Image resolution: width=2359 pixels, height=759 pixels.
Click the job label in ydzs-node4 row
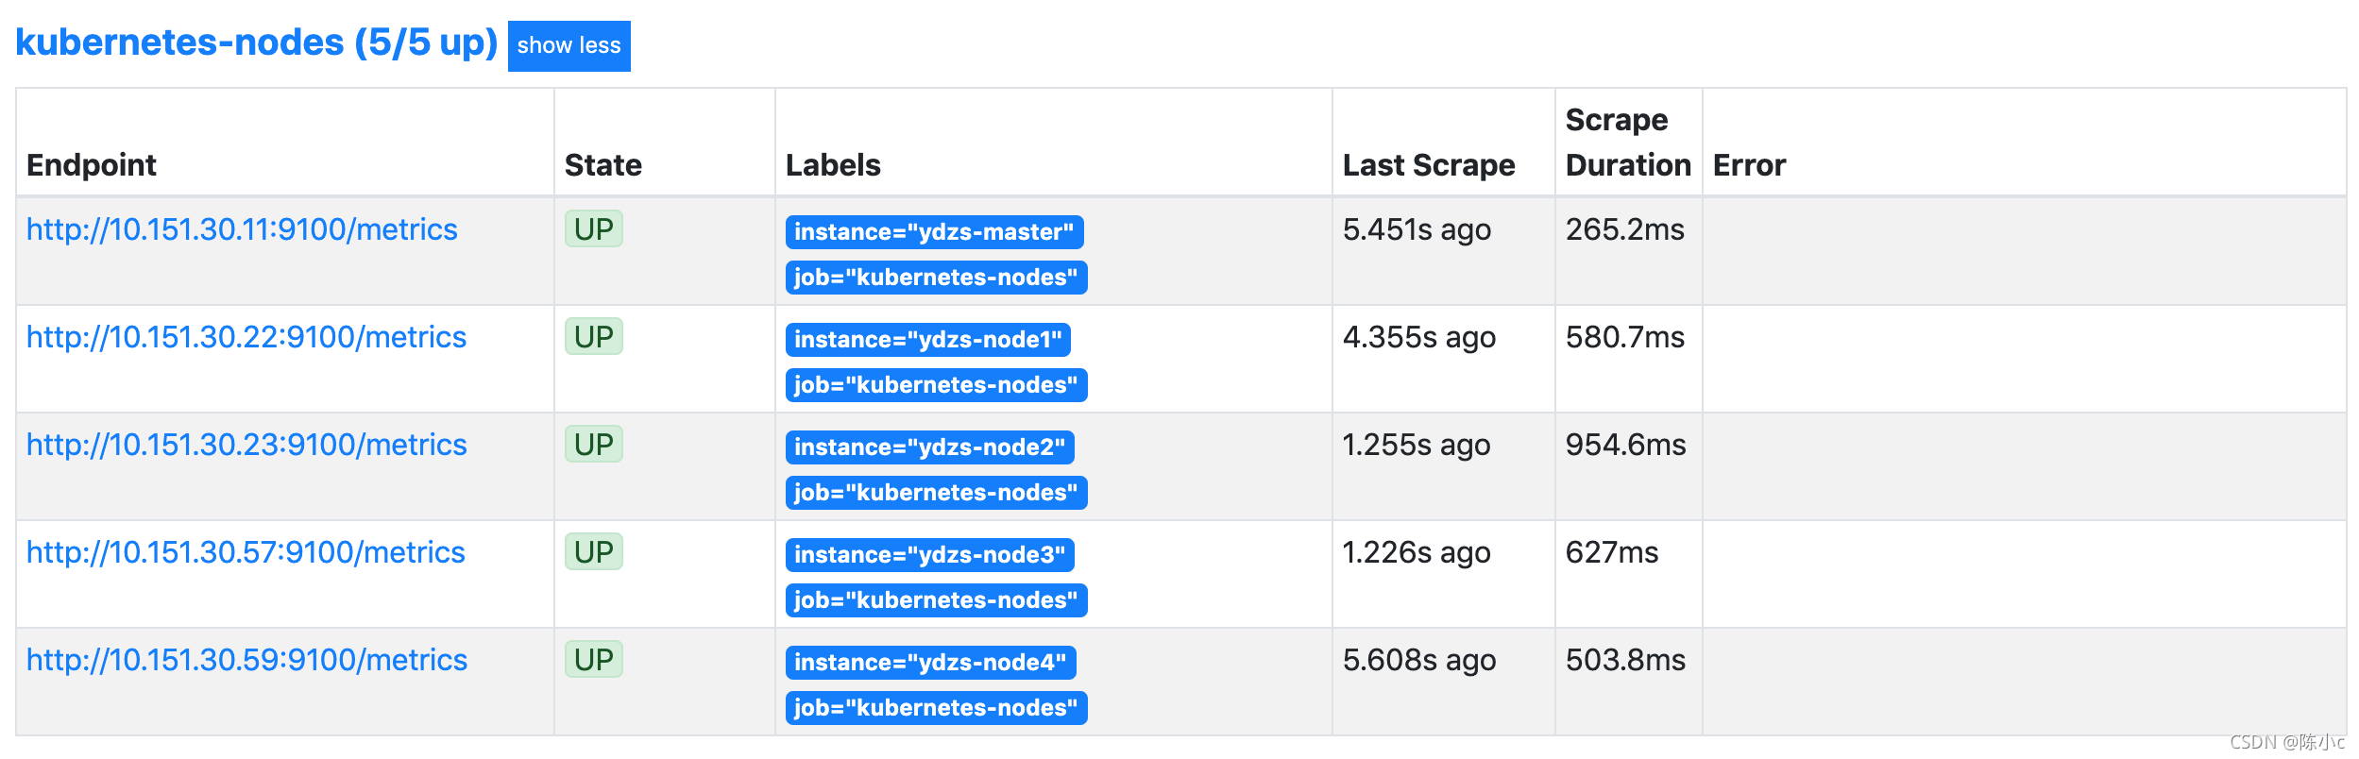click(936, 708)
